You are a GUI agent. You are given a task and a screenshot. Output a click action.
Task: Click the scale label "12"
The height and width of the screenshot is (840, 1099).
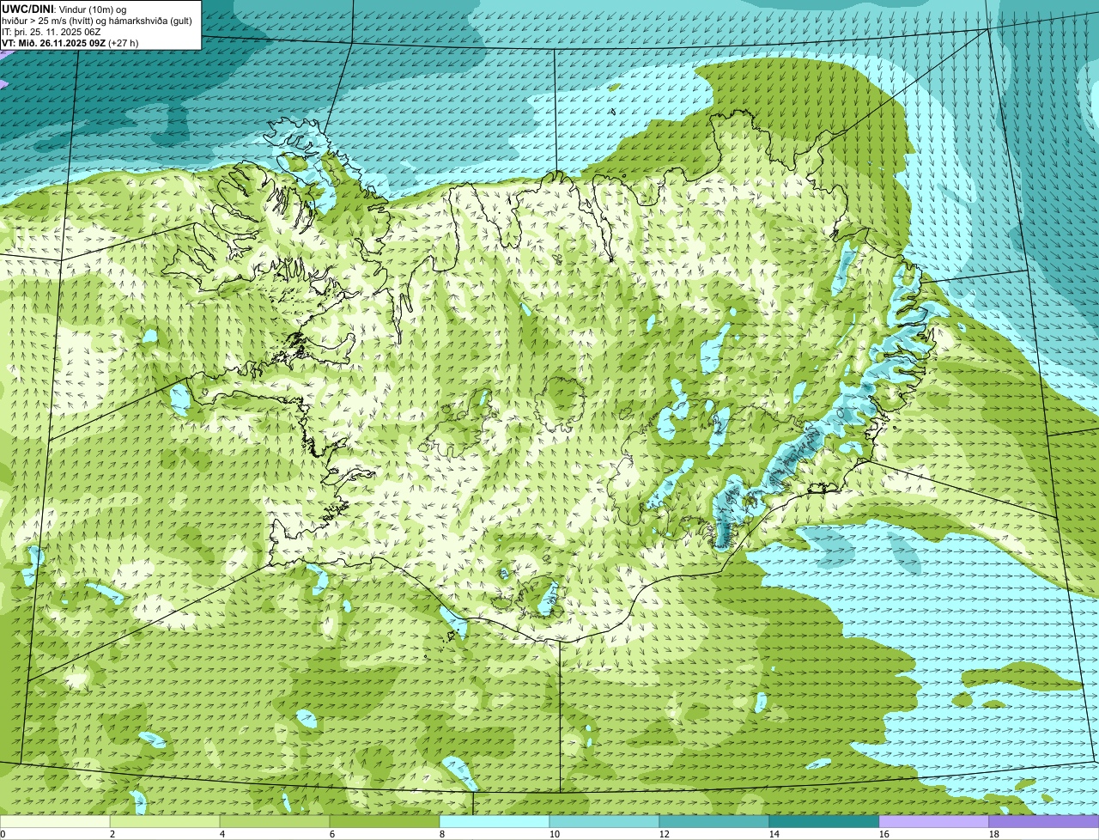(x=665, y=834)
